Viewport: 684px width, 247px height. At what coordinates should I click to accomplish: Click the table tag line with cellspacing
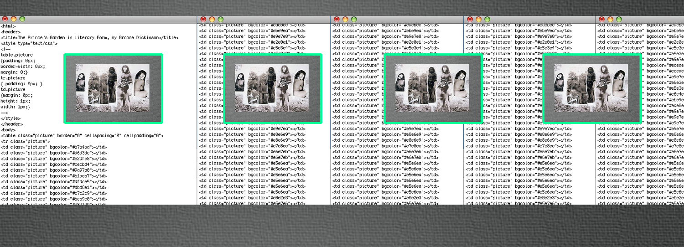tap(82, 136)
